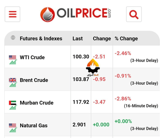
Task: Open the WTI Crude link
Action: click(x=32, y=58)
